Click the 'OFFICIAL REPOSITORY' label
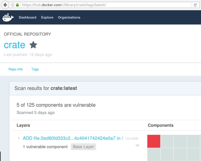 [x=27, y=34]
